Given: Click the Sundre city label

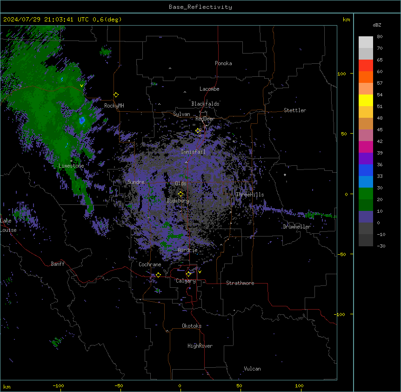Looking at the screenshot, I should [136, 182].
